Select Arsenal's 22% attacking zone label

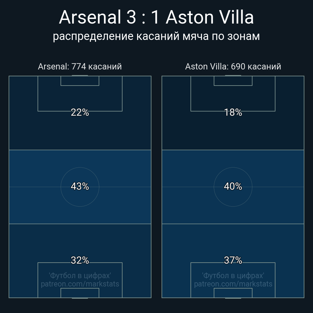pos(80,112)
